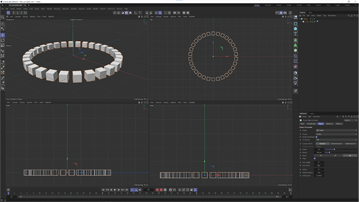The width and height of the screenshot is (359, 202).
Task: Switch to the Takes tab
Action: tap(310, 13)
